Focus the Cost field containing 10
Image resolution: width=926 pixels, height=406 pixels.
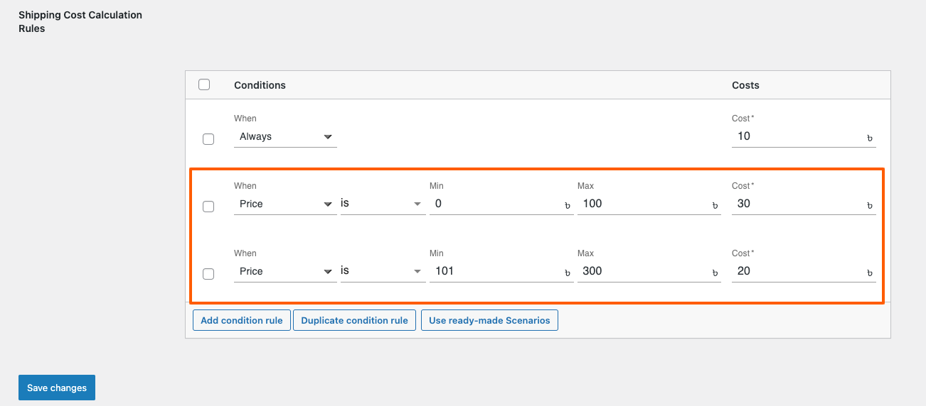click(797, 136)
